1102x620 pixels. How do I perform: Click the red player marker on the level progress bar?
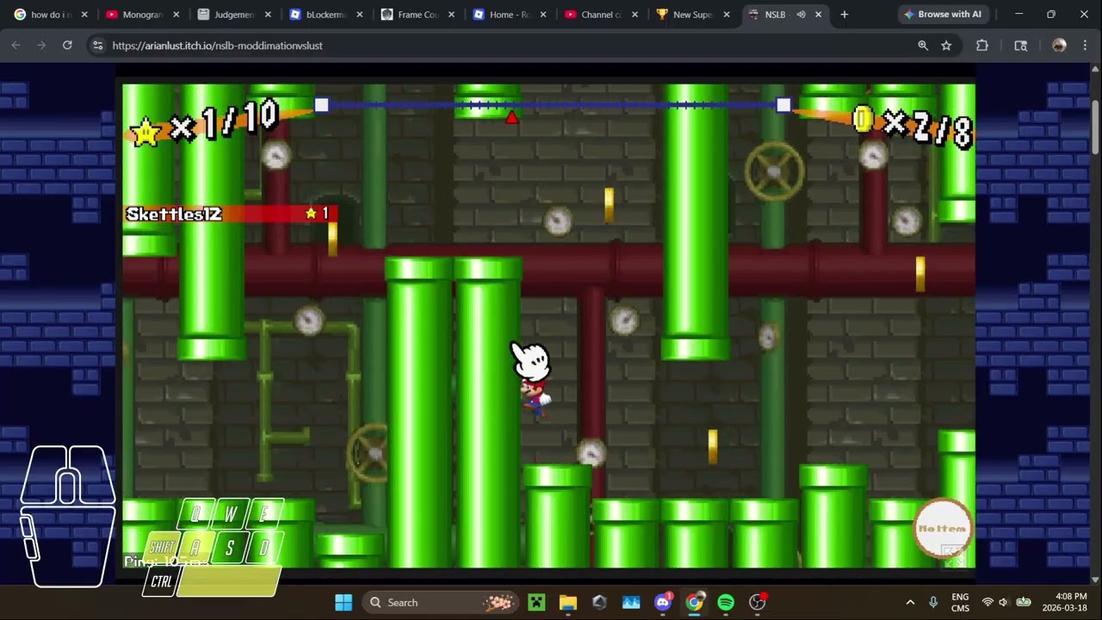tap(512, 117)
